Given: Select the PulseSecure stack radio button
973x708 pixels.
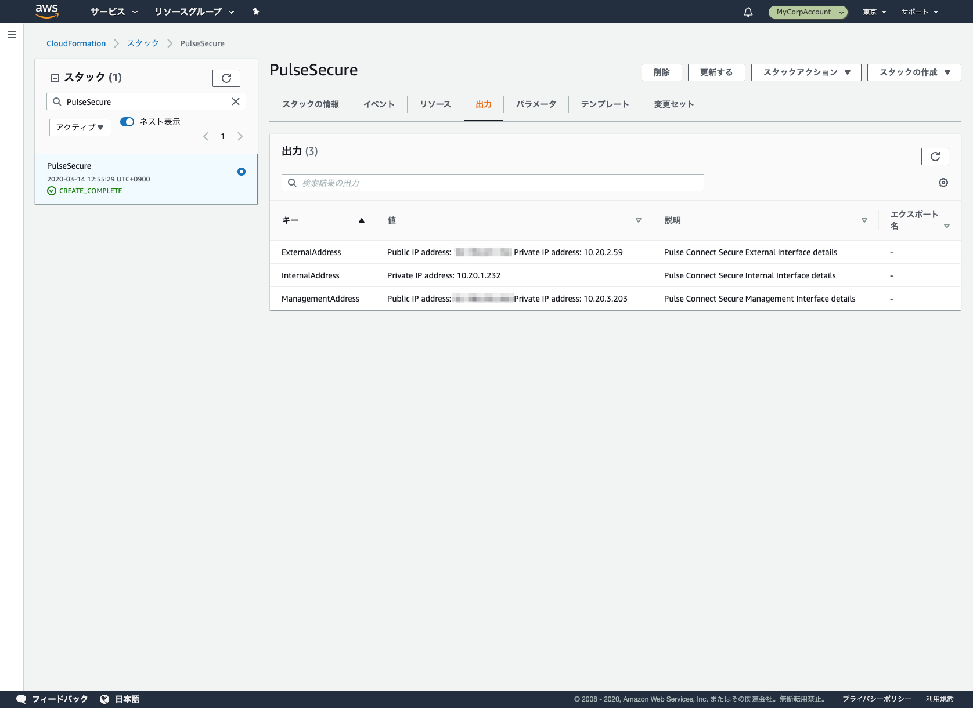Looking at the screenshot, I should tap(242, 172).
